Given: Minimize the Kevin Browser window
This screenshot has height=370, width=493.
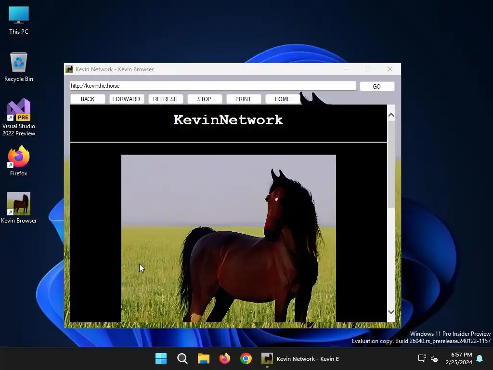Looking at the screenshot, I should tap(346, 69).
